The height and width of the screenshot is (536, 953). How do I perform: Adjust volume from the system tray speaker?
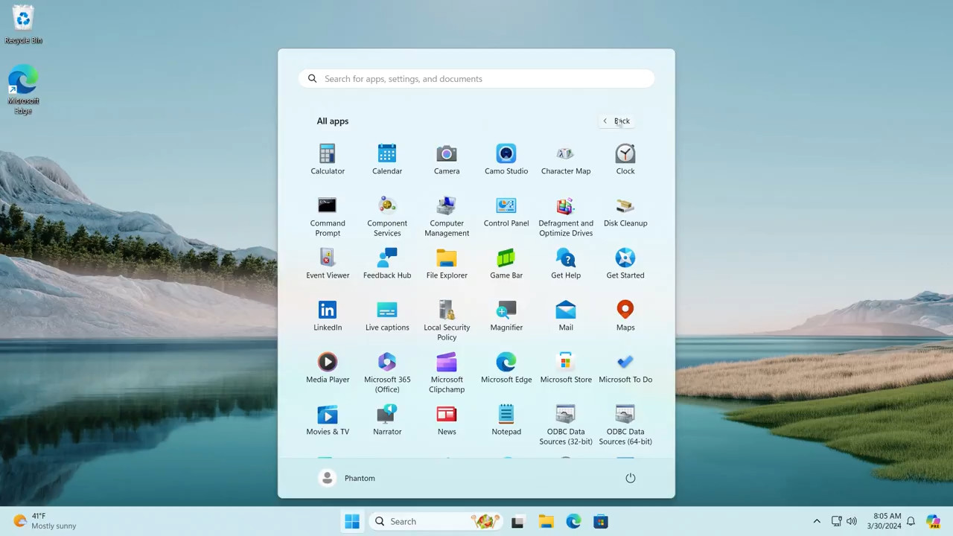(x=851, y=521)
